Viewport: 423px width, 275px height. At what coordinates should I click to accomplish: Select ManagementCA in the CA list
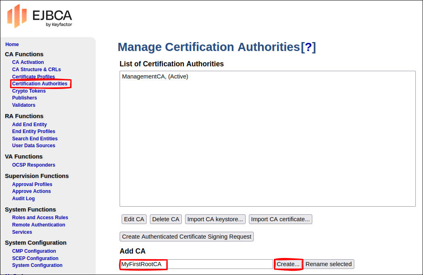(155, 76)
